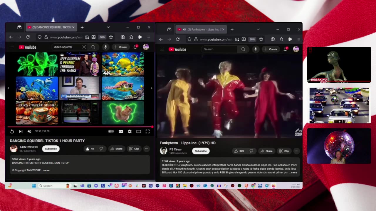
Task: Expand the tab list in Dancing Squirrel window
Action: [108, 27]
